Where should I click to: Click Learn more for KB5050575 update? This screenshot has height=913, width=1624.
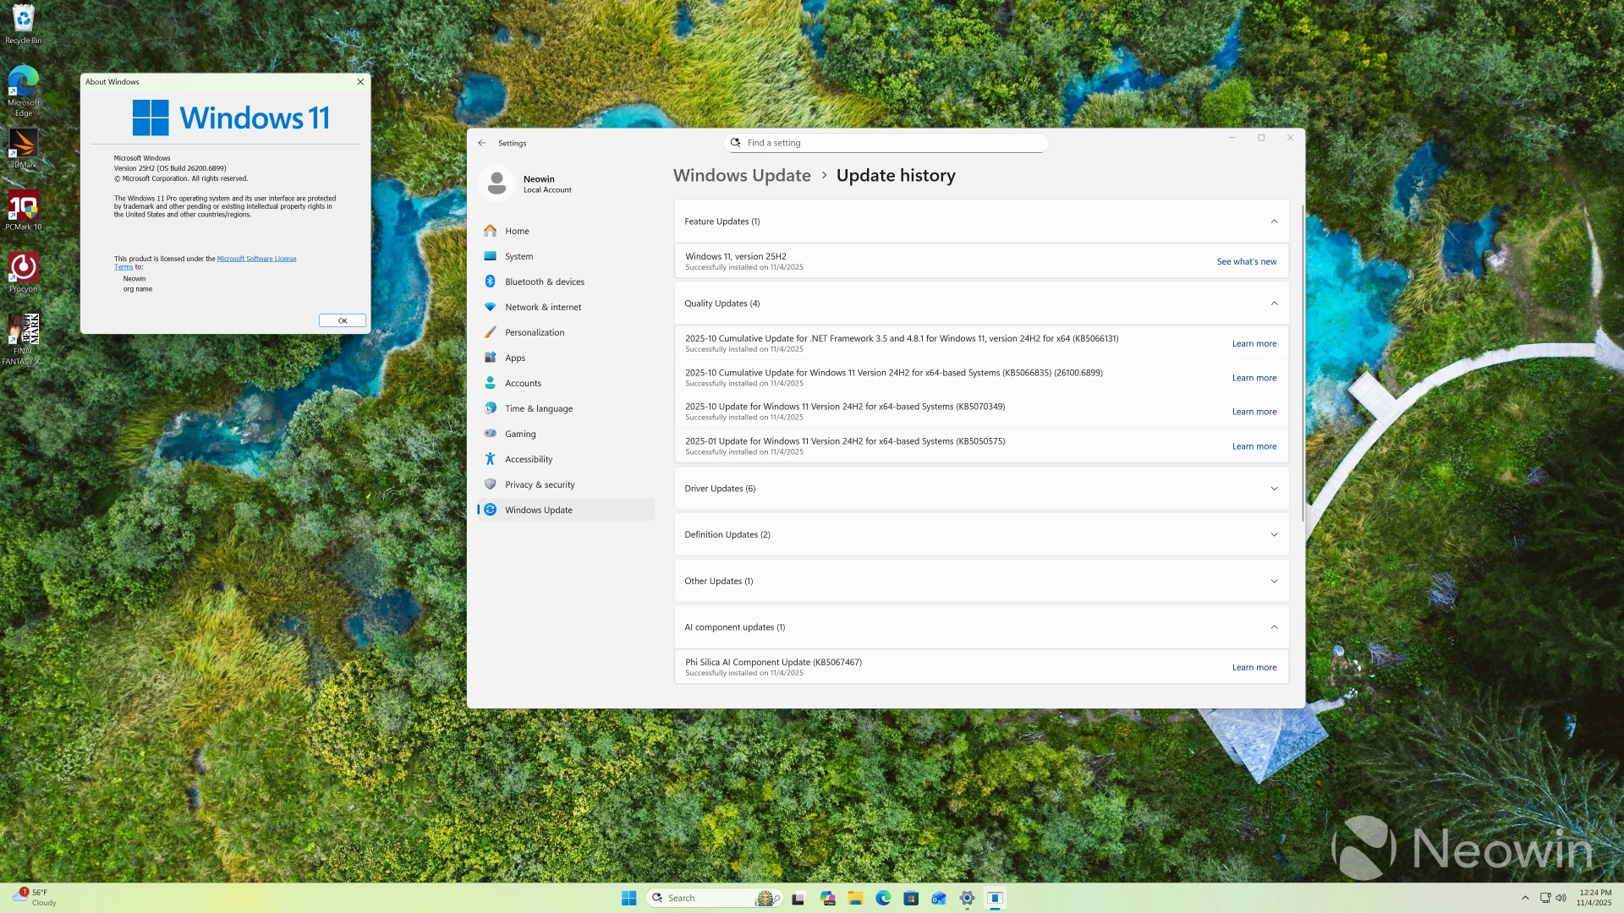[x=1254, y=446]
